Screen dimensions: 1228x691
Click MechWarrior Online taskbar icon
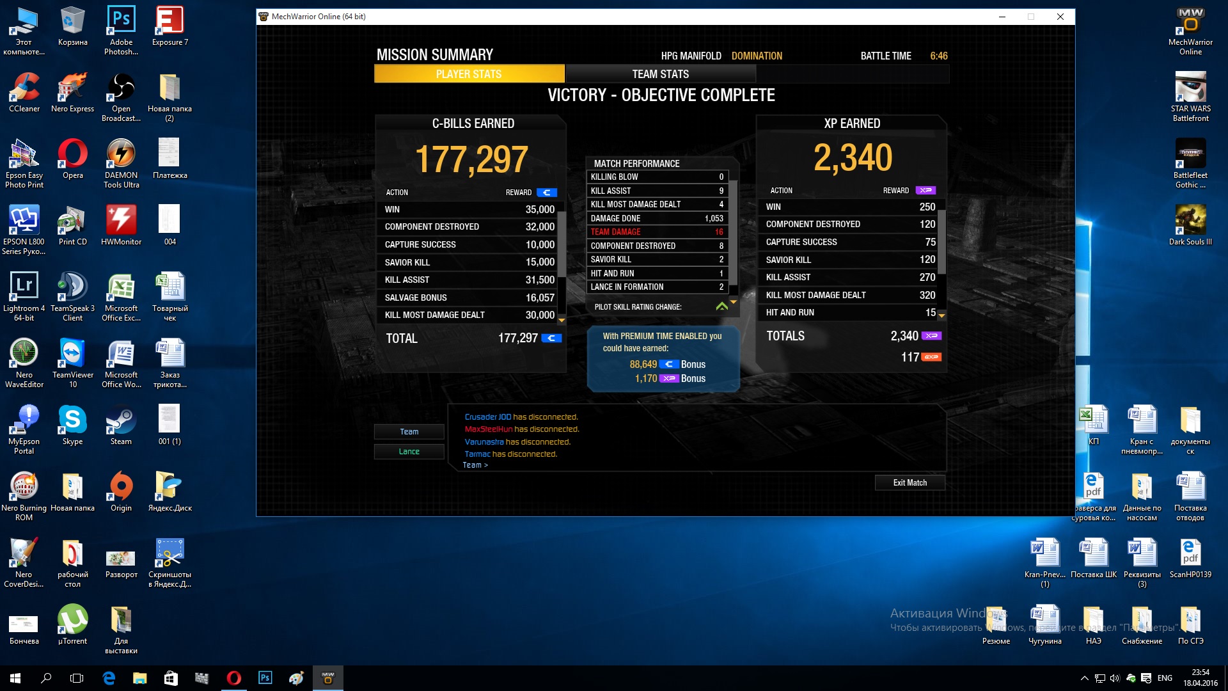(x=328, y=678)
